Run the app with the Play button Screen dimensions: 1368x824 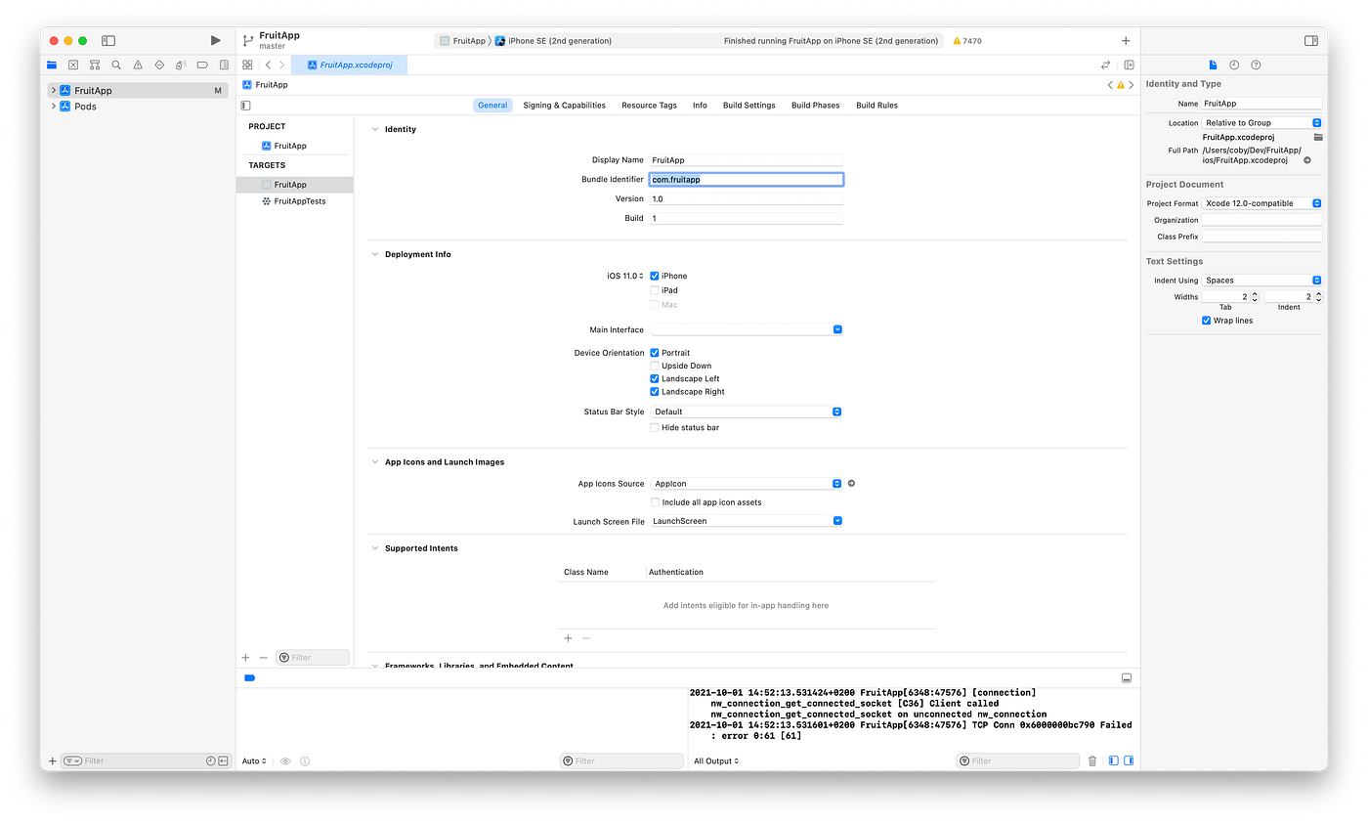pyautogui.click(x=216, y=40)
